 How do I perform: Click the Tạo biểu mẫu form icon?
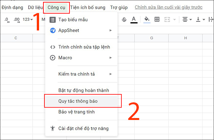pos(53,20)
